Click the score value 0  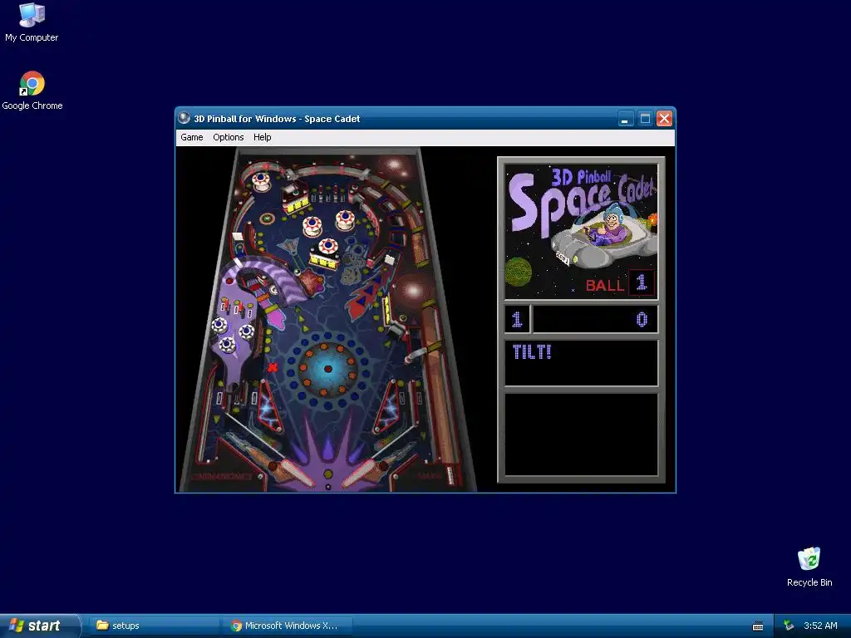[642, 320]
